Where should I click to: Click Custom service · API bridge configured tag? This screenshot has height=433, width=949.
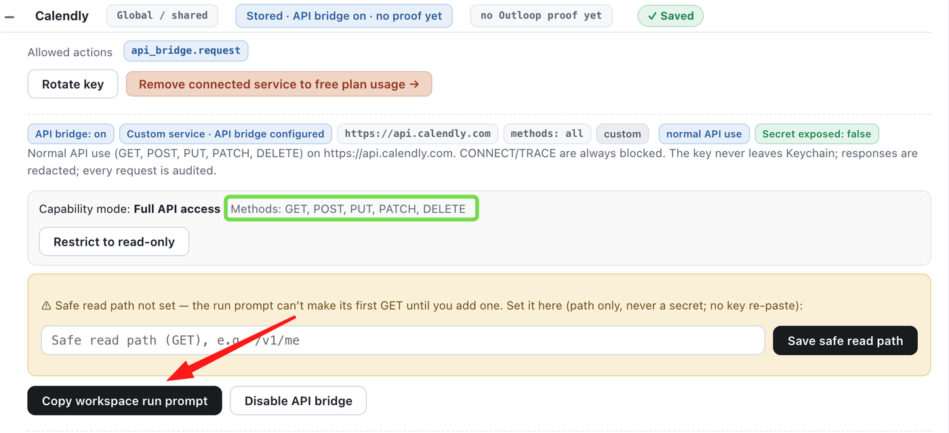(226, 133)
